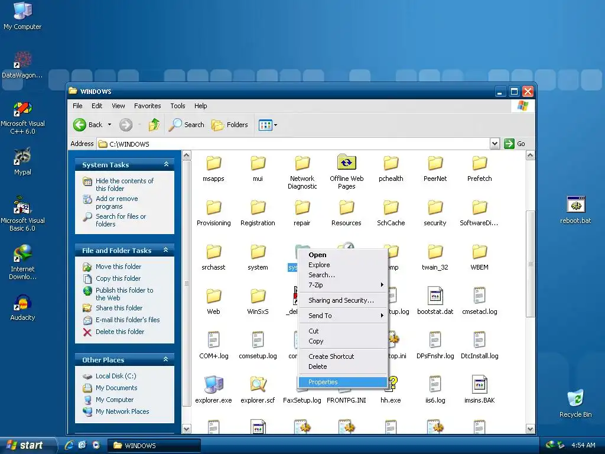Screen dimensions: 605x454
Task: Open the reboot.bat desktop icon
Action: pyautogui.click(x=575, y=210)
